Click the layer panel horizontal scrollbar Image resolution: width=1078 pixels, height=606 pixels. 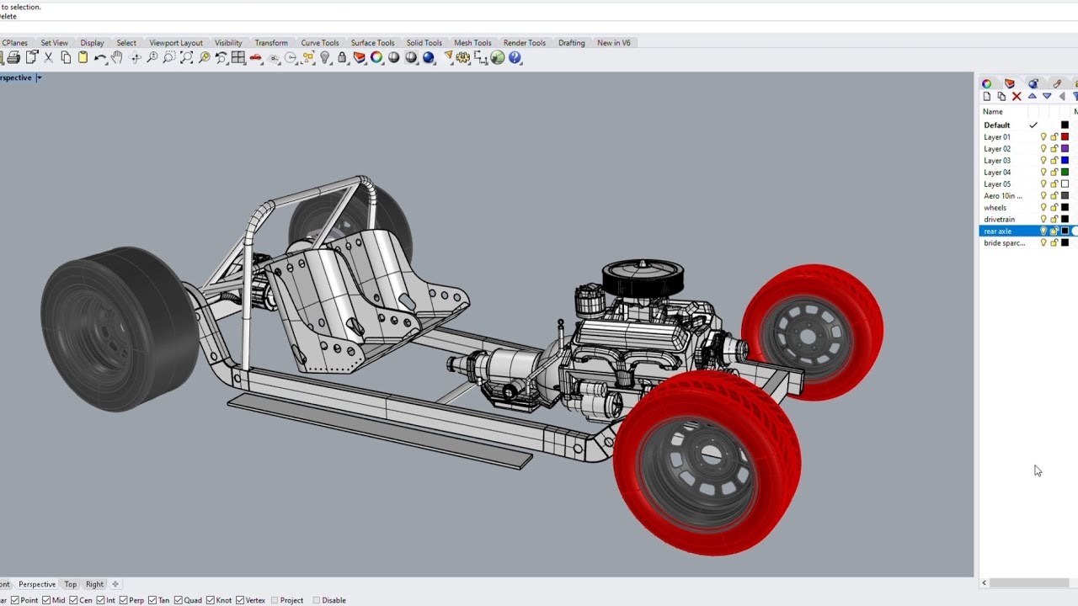(1029, 582)
